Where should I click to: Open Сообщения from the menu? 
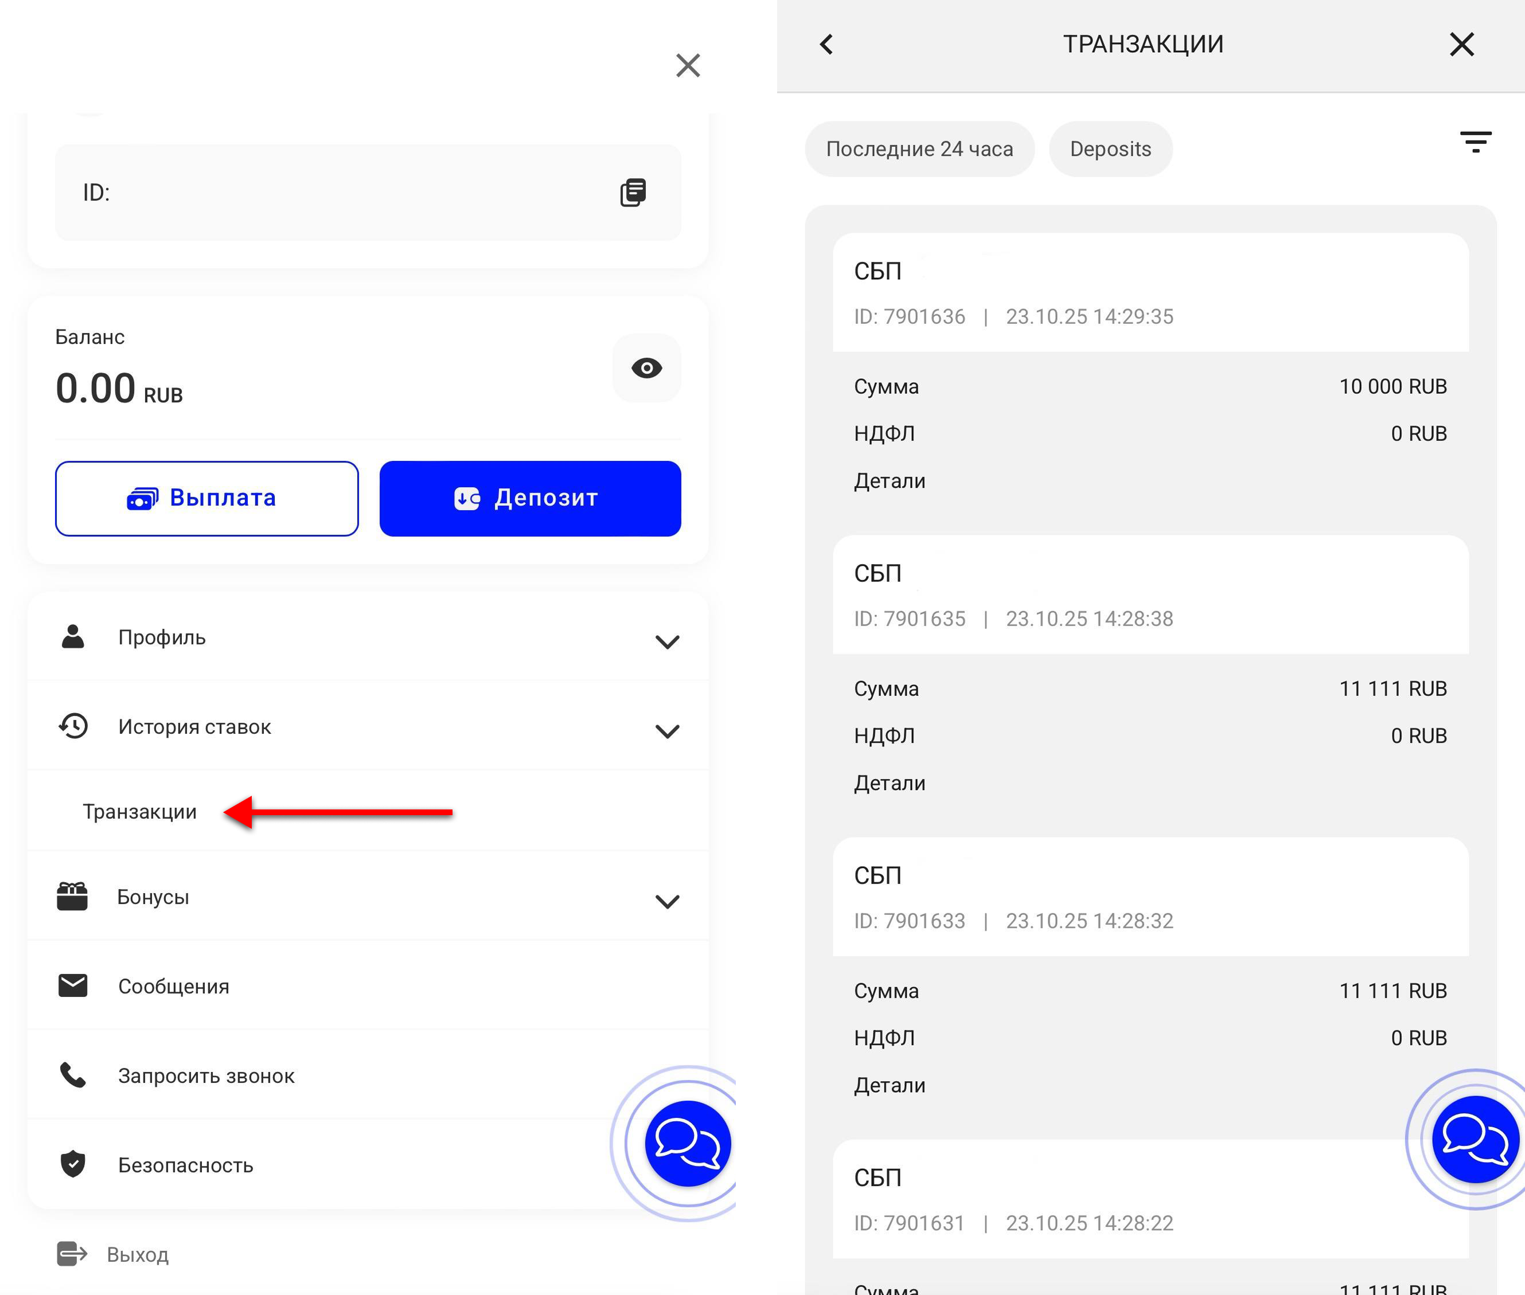point(173,986)
